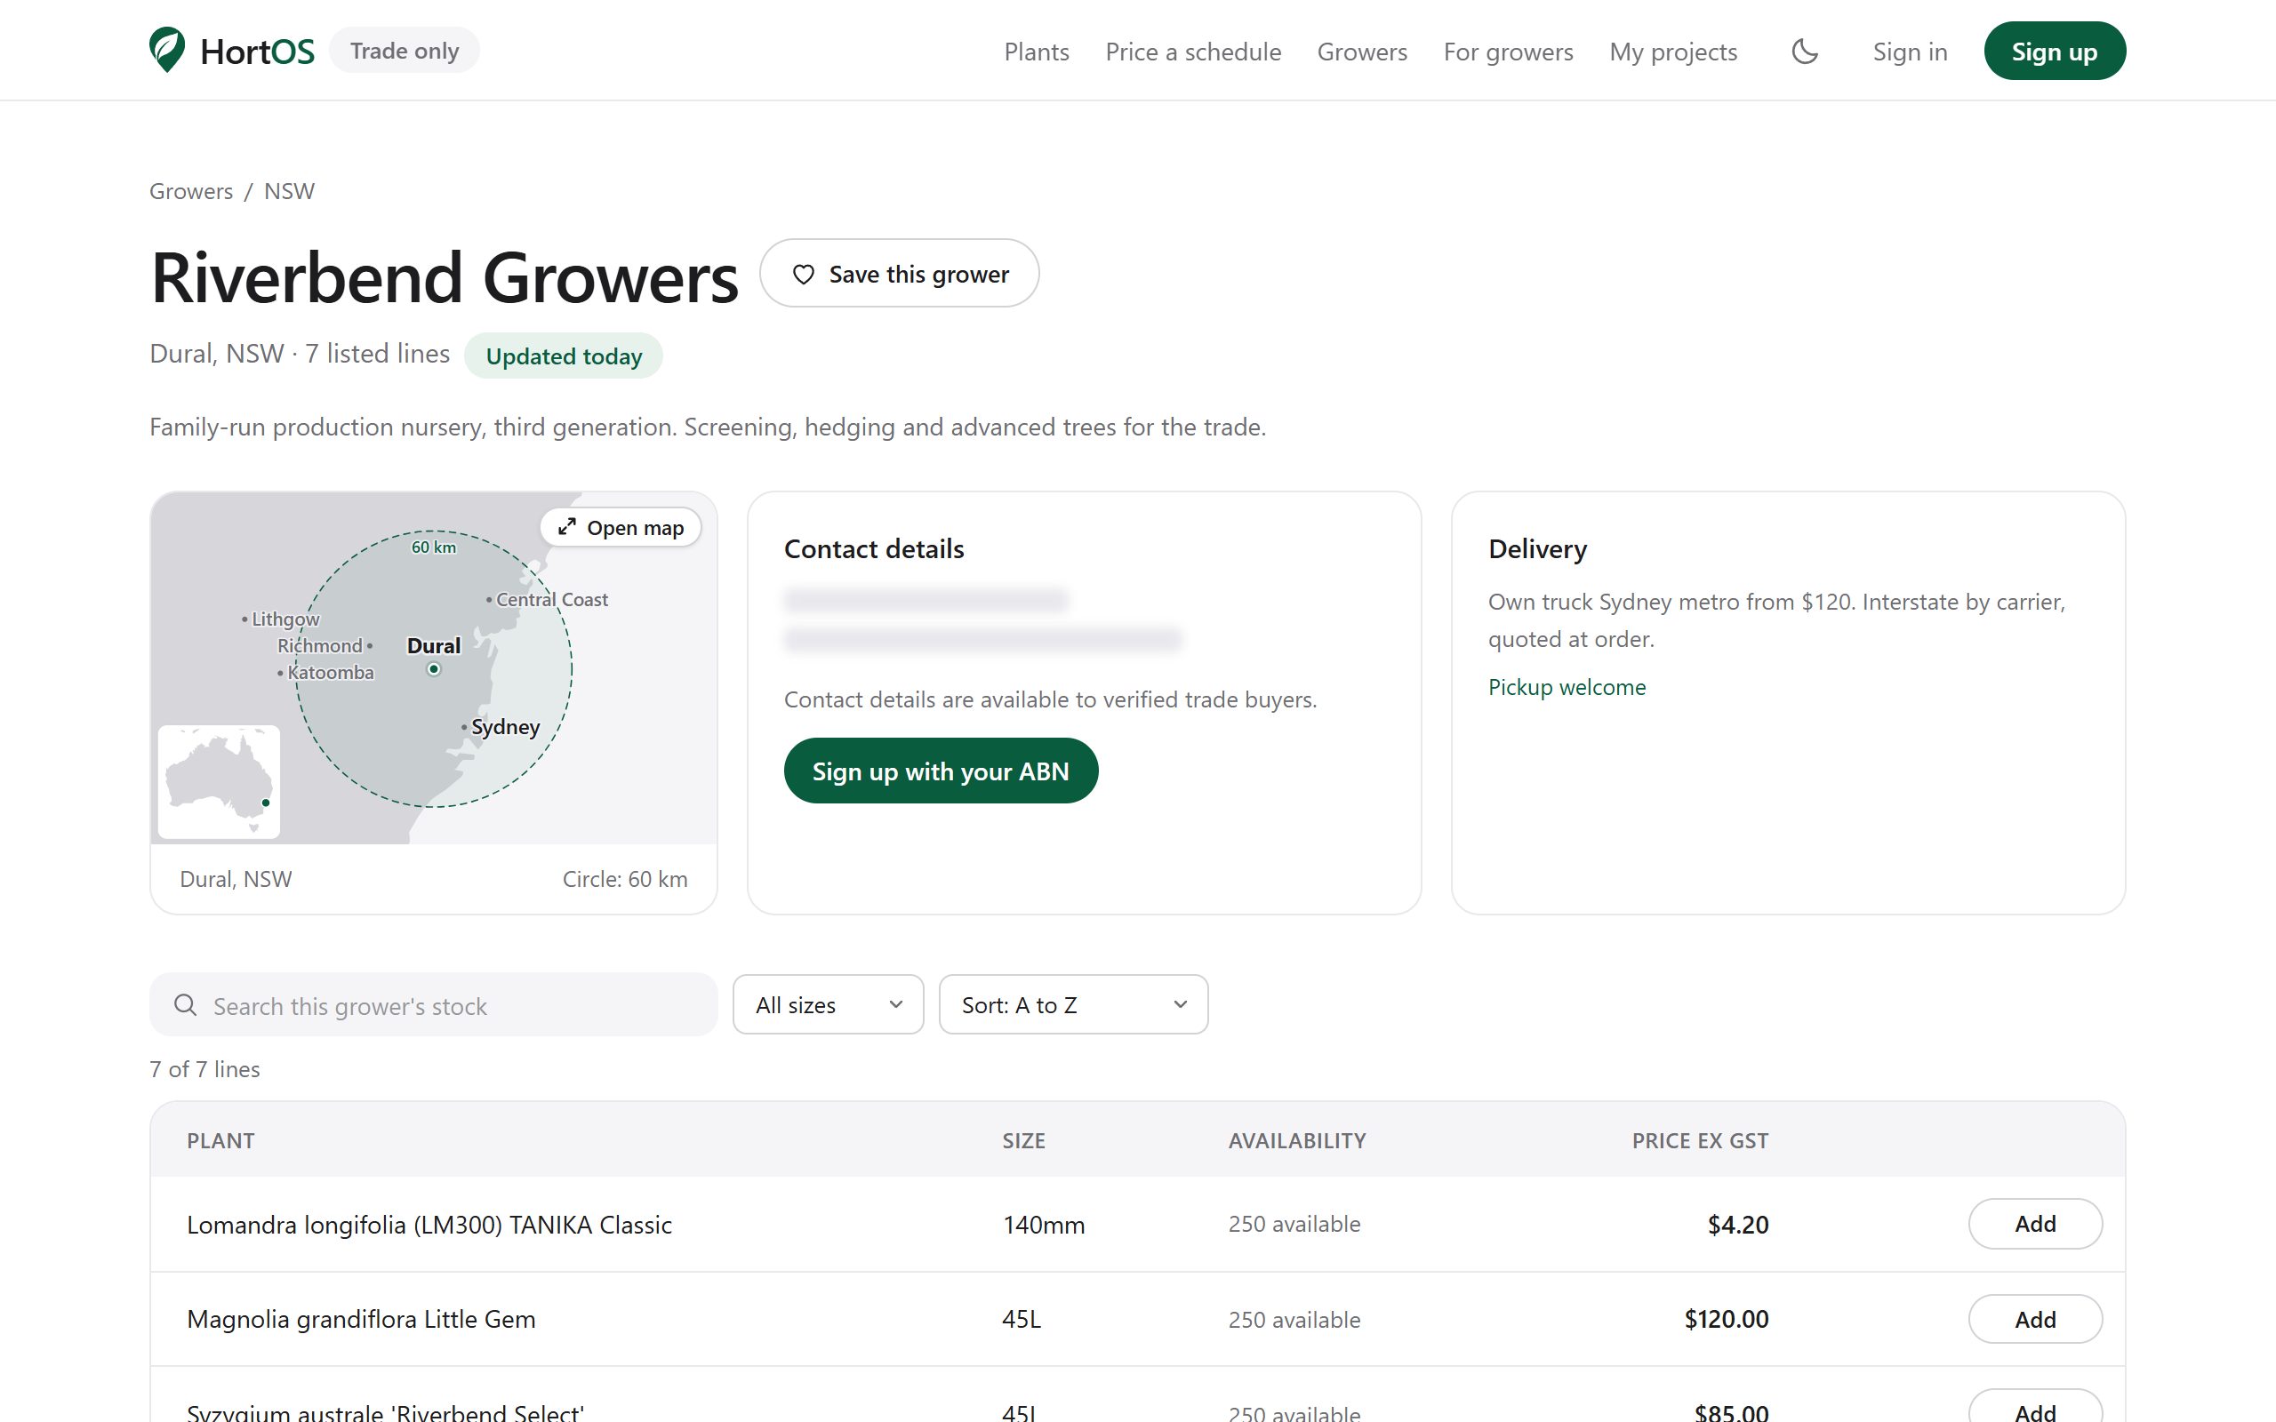Image resolution: width=2276 pixels, height=1422 pixels.
Task: Click the HortOS wordmark
Action: [x=257, y=52]
